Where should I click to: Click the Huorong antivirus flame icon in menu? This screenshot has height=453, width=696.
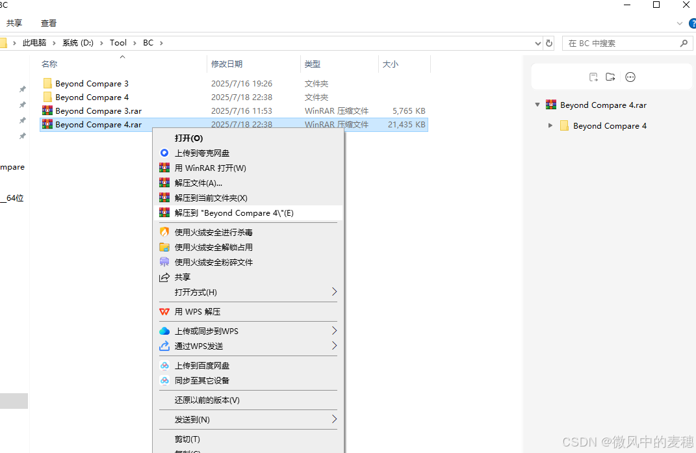pos(164,231)
